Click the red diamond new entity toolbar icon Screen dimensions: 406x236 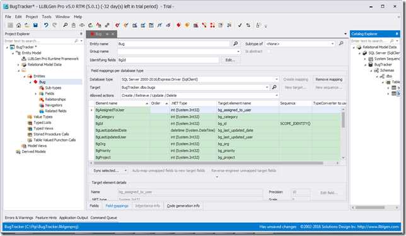click(x=178, y=25)
